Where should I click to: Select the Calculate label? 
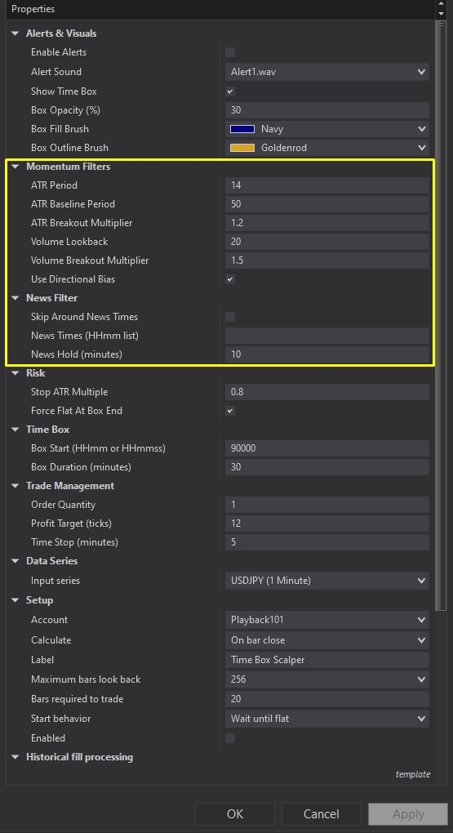(x=51, y=640)
